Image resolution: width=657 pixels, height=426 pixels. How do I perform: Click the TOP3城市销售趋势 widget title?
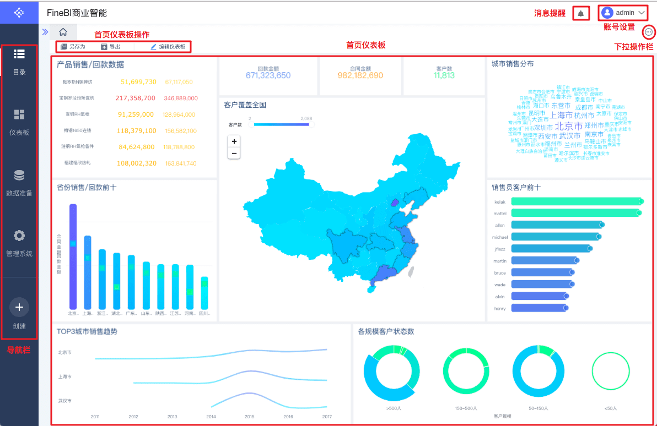coord(87,331)
